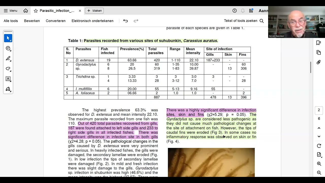Click the highlighted "There was a highly significant" text

click(211, 112)
